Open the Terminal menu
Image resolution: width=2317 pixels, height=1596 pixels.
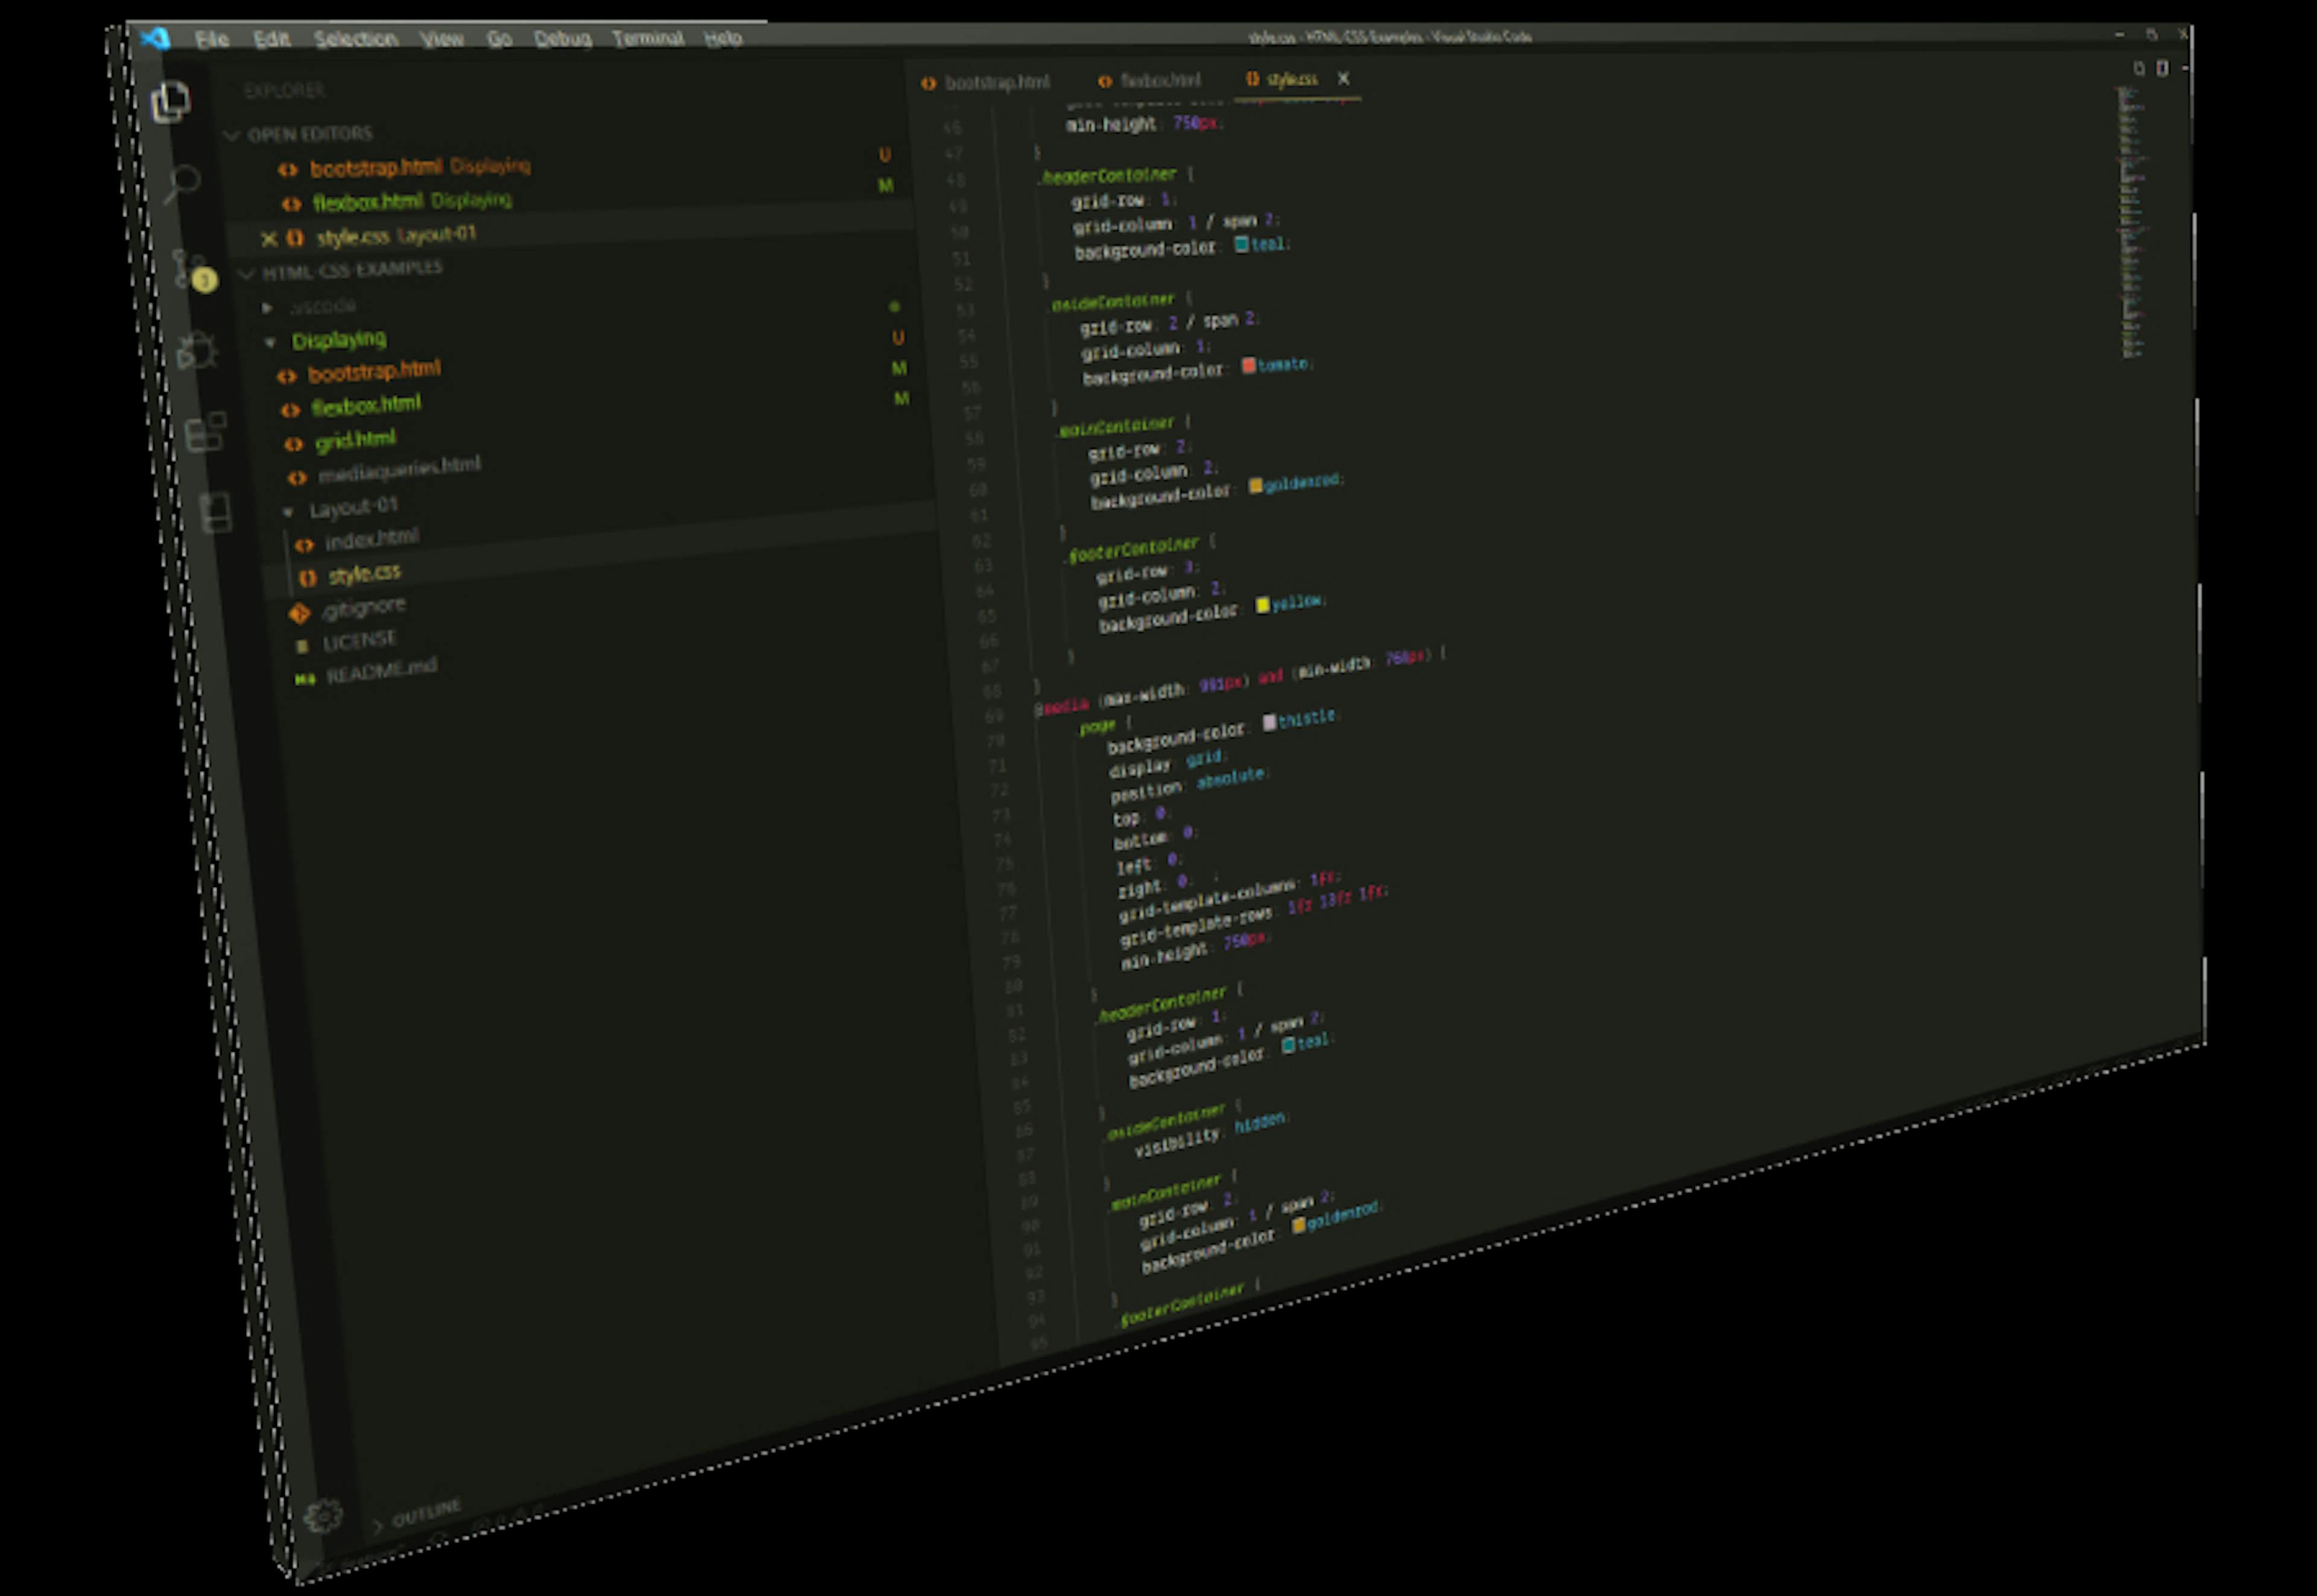click(x=648, y=38)
